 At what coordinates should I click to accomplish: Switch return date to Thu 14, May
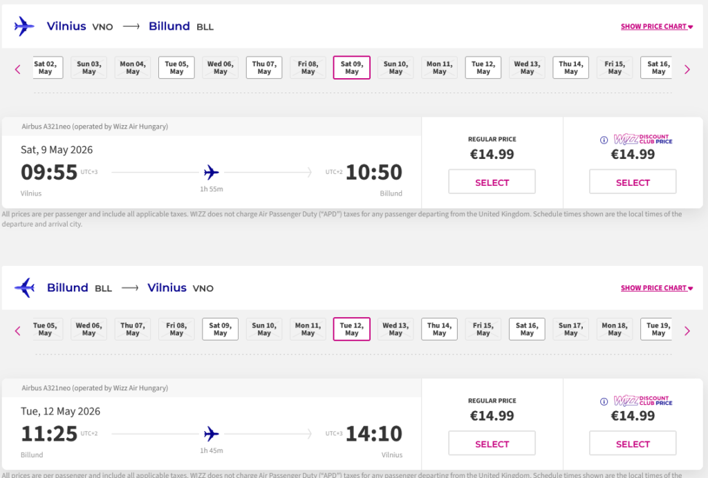click(x=439, y=329)
